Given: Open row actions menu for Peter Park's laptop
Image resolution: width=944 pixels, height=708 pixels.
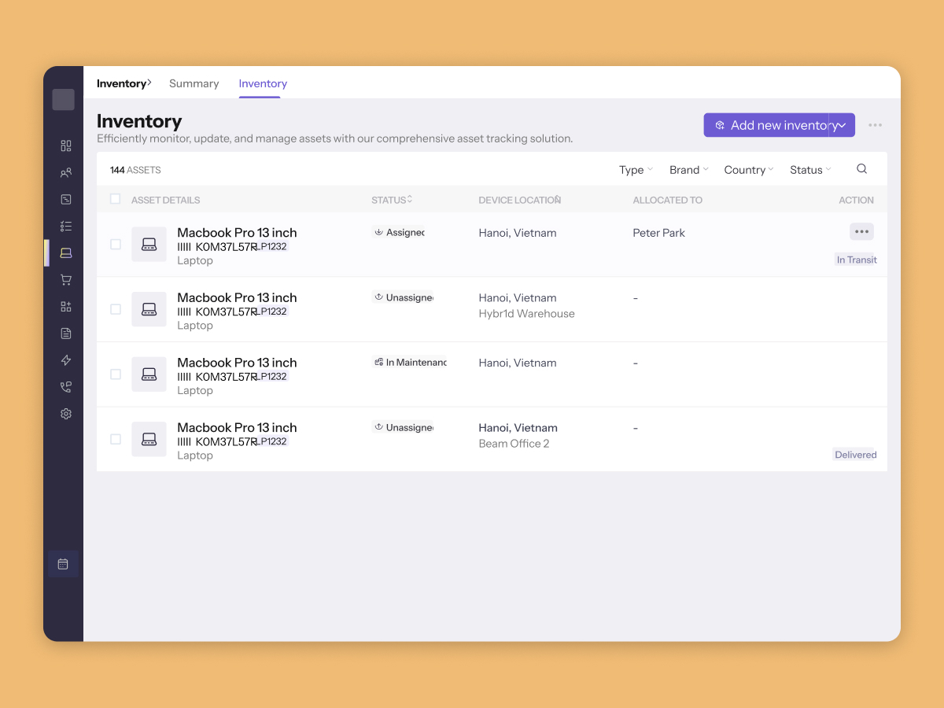Looking at the screenshot, I should click(x=861, y=231).
